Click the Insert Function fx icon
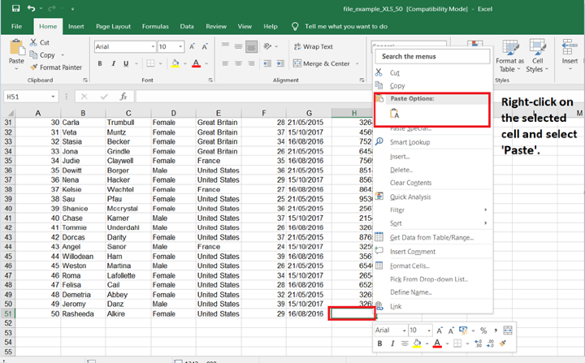 coord(123,96)
